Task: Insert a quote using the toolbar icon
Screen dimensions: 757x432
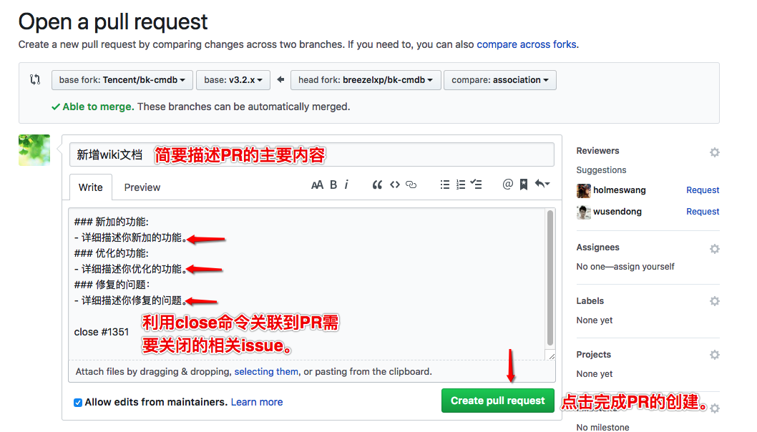Action: pyautogui.click(x=377, y=185)
